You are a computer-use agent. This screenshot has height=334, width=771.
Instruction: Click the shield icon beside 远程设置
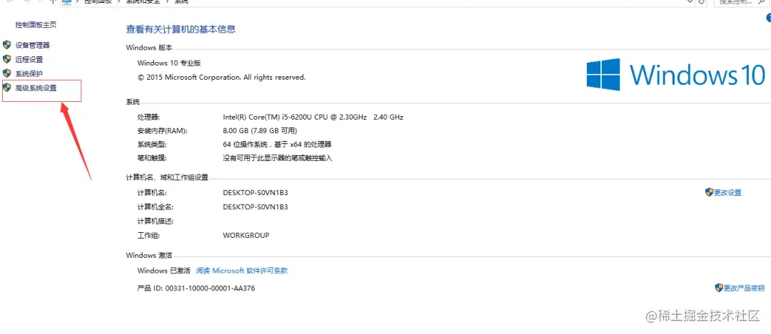(6, 59)
